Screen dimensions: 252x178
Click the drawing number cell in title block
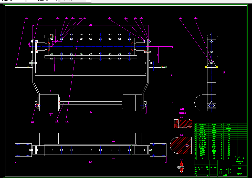(239, 174)
